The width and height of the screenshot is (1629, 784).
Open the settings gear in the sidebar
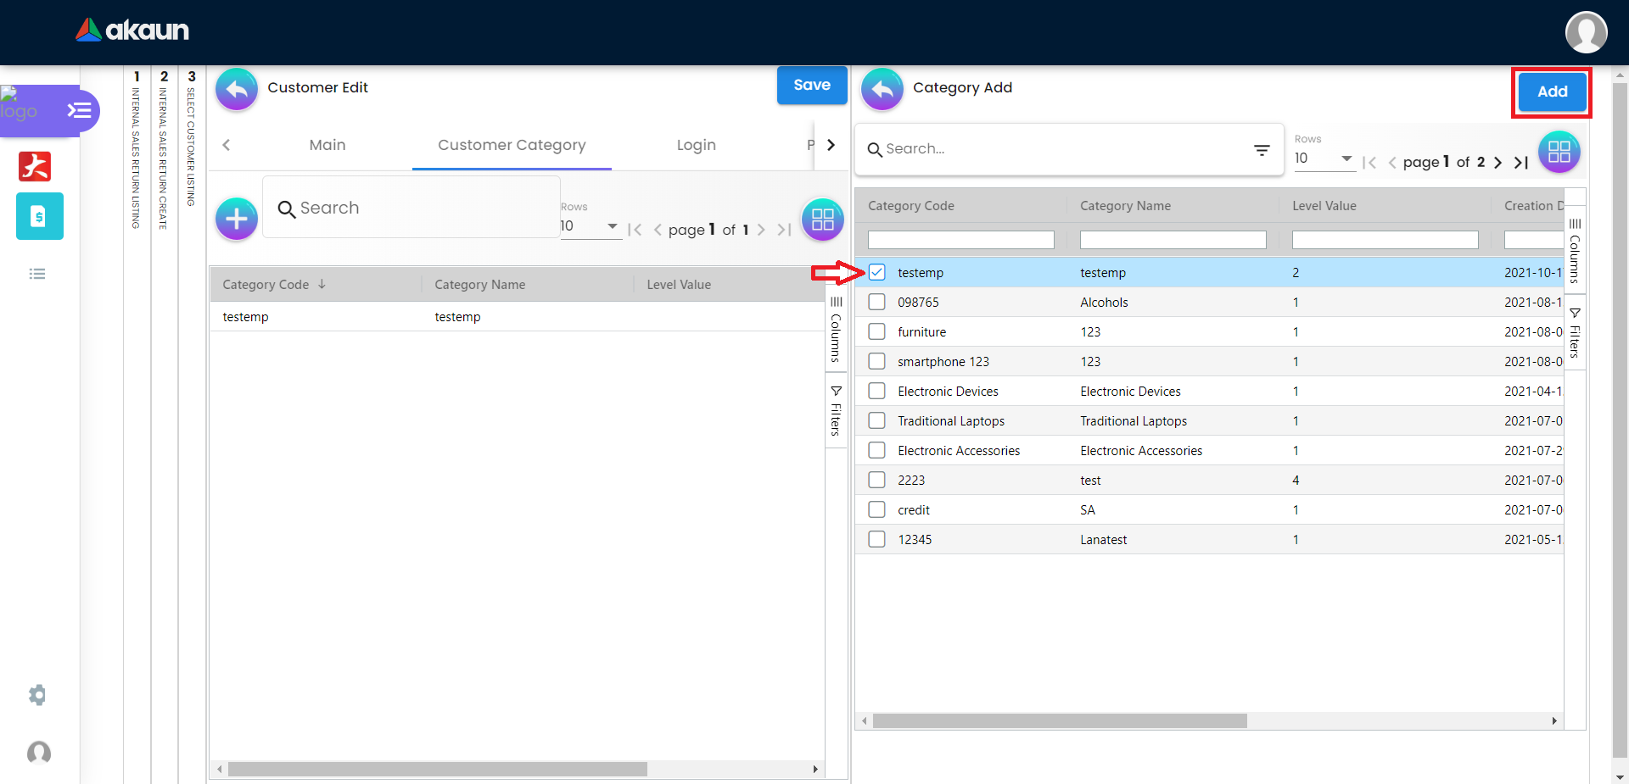pos(37,695)
